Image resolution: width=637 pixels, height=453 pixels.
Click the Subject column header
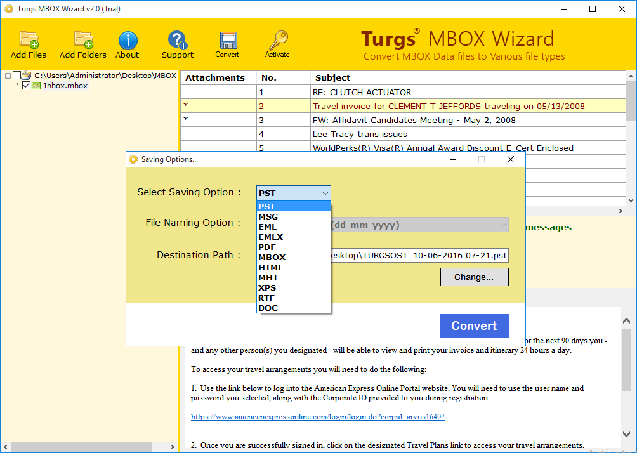tap(468, 77)
